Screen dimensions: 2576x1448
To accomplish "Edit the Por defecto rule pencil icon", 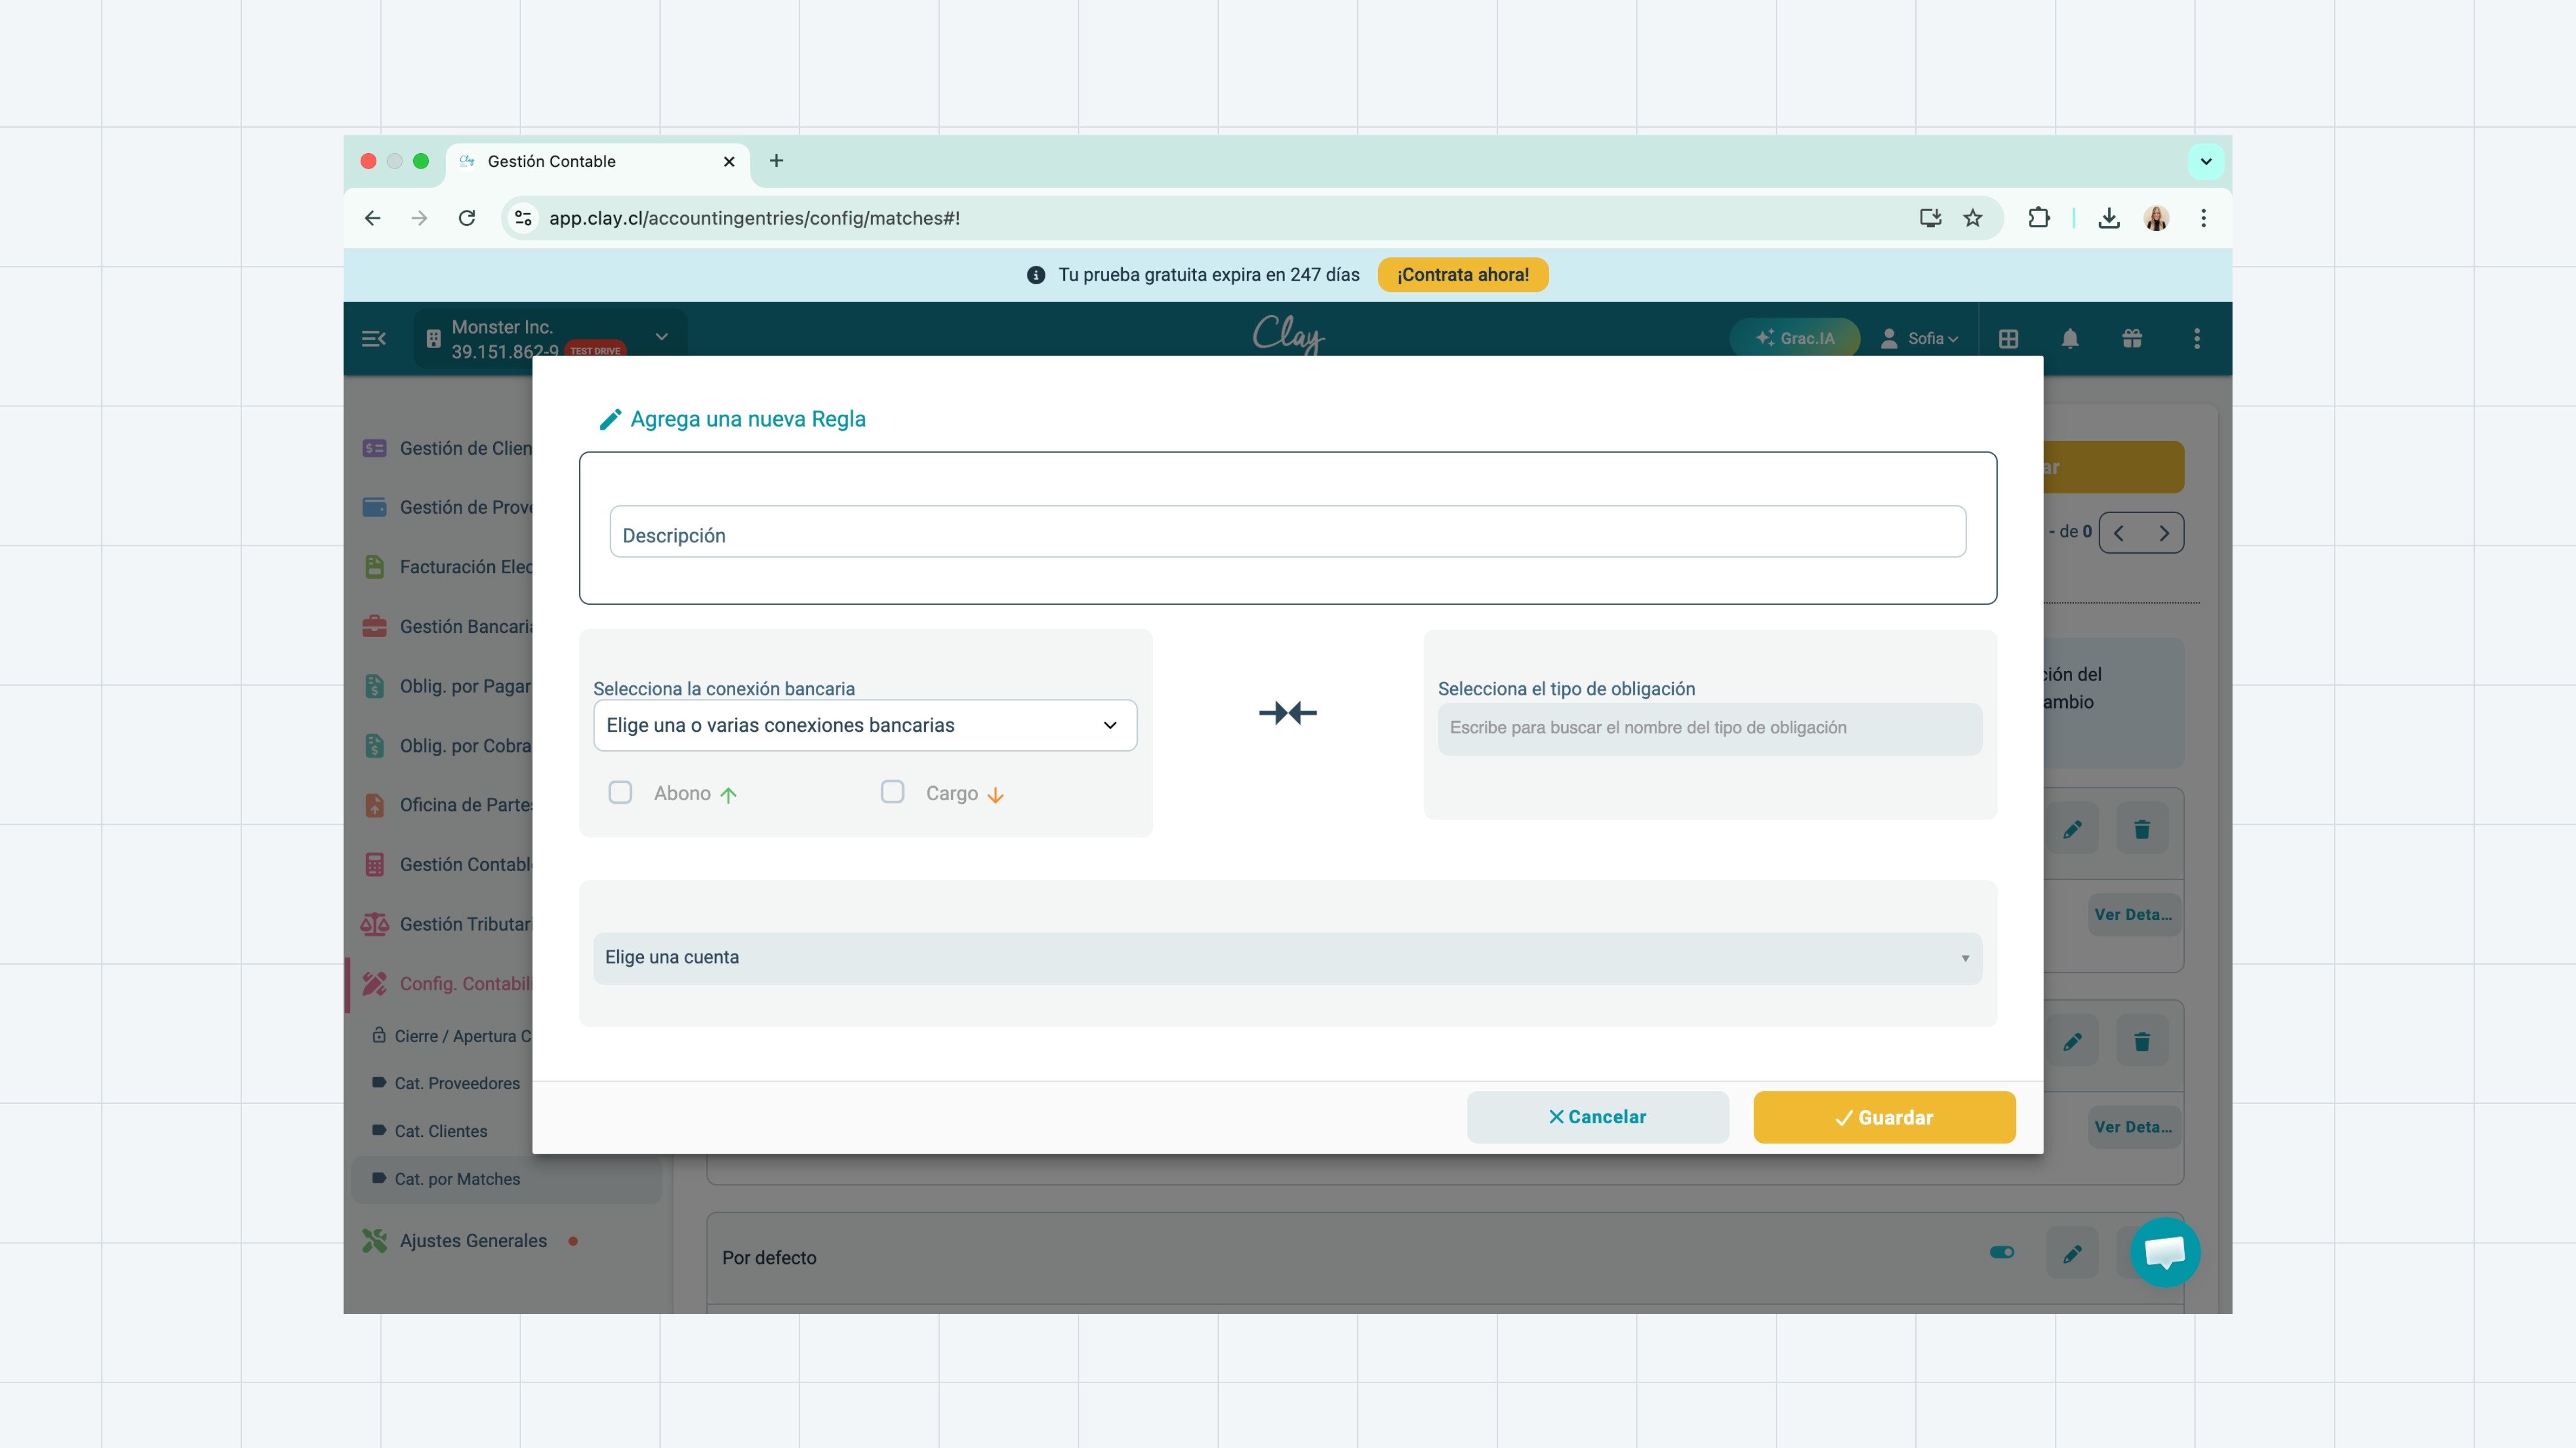I will click(2072, 1253).
